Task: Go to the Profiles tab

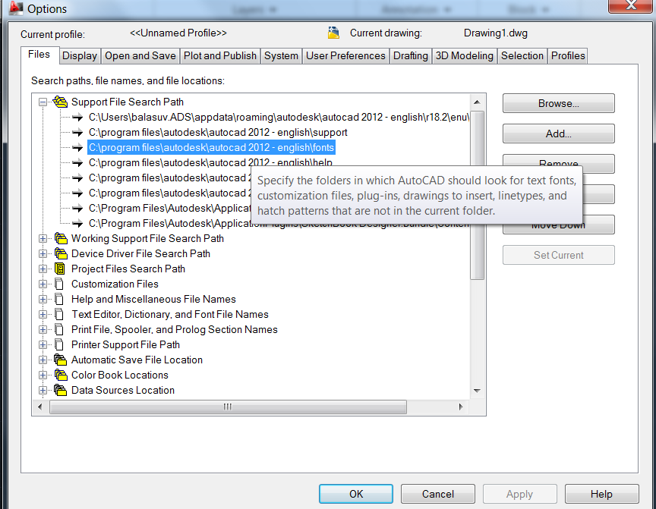Action: click(x=568, y=56)
